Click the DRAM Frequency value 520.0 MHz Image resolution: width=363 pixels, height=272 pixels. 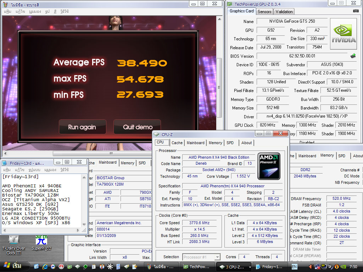341,198
